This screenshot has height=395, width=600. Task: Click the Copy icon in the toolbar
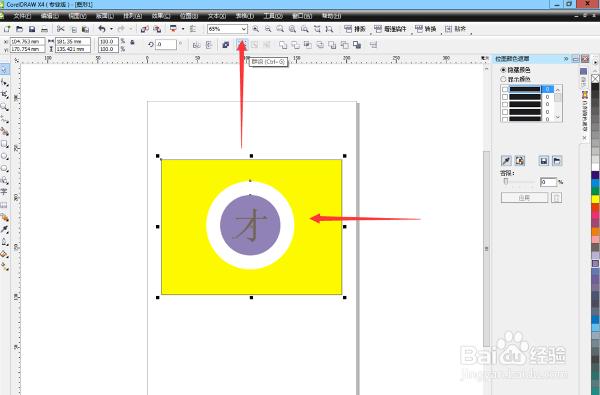point(73,29)
